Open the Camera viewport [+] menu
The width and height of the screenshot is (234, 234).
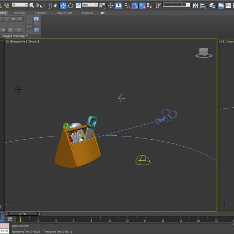click(222, 41)
